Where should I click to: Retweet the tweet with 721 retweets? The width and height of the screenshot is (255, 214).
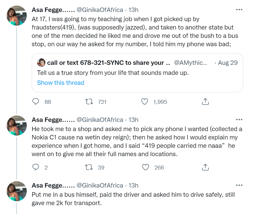coord(89,102)
